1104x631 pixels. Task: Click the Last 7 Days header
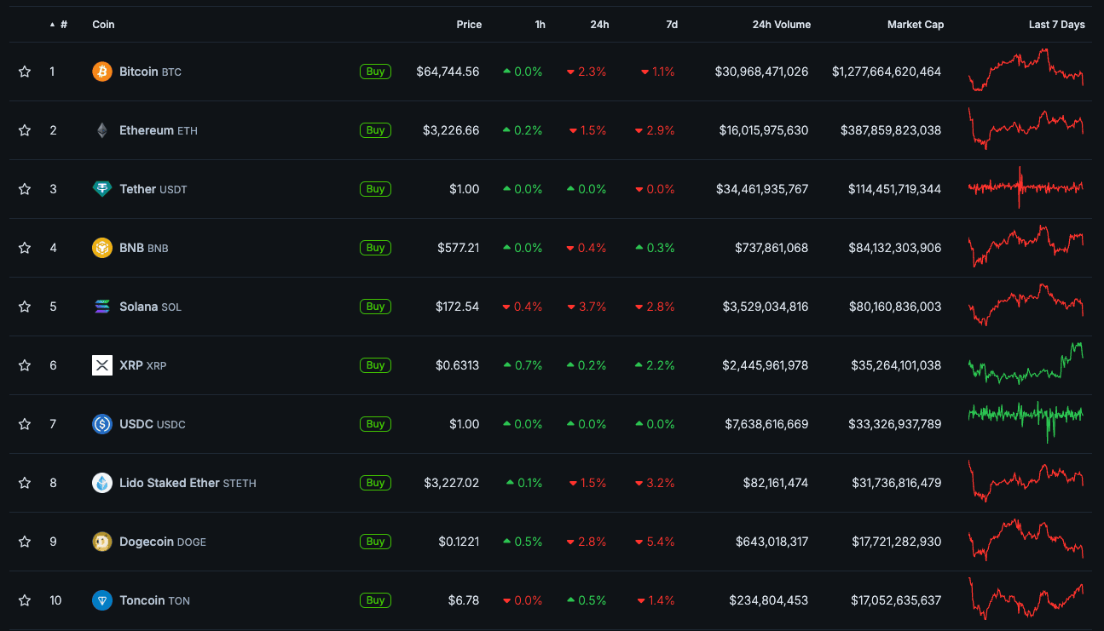[1057, 25]
